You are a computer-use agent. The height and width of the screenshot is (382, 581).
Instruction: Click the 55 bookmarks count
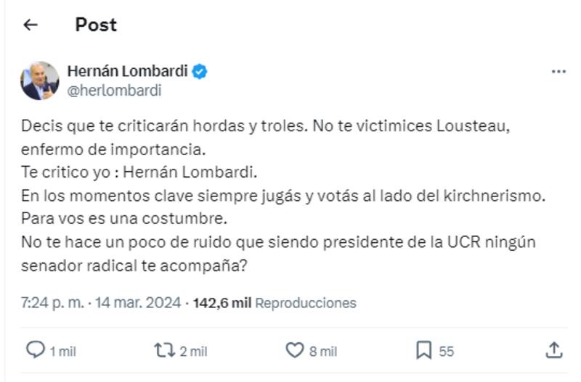click(x=447, y=352)
